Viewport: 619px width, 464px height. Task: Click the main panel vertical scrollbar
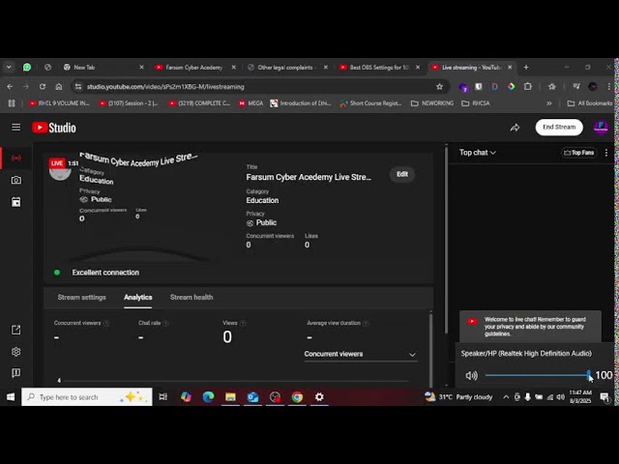point(446,239)
